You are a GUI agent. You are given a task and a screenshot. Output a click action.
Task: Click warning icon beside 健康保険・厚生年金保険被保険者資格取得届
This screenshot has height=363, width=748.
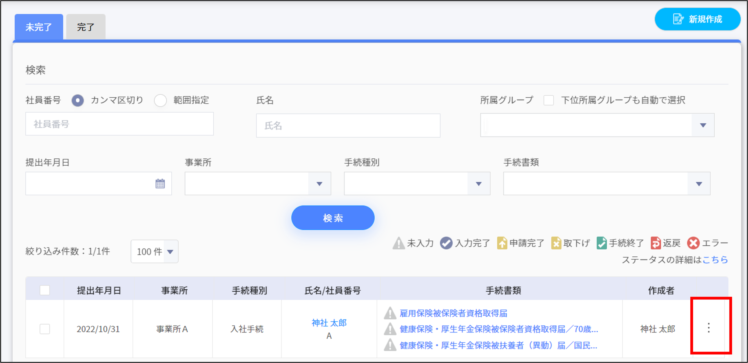[390, 329]
